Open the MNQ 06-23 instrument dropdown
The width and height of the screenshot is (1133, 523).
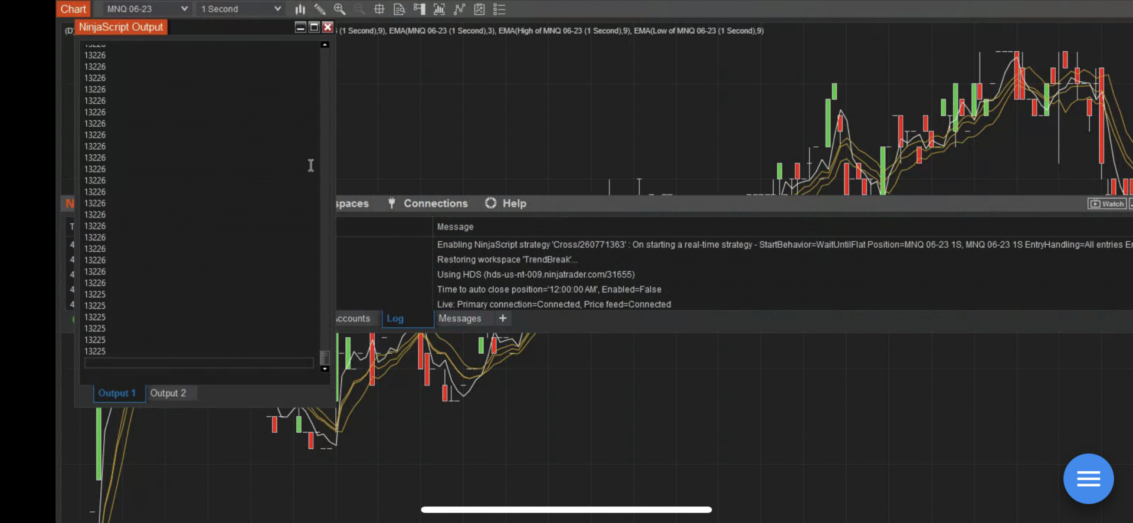[x=147, y=9]
